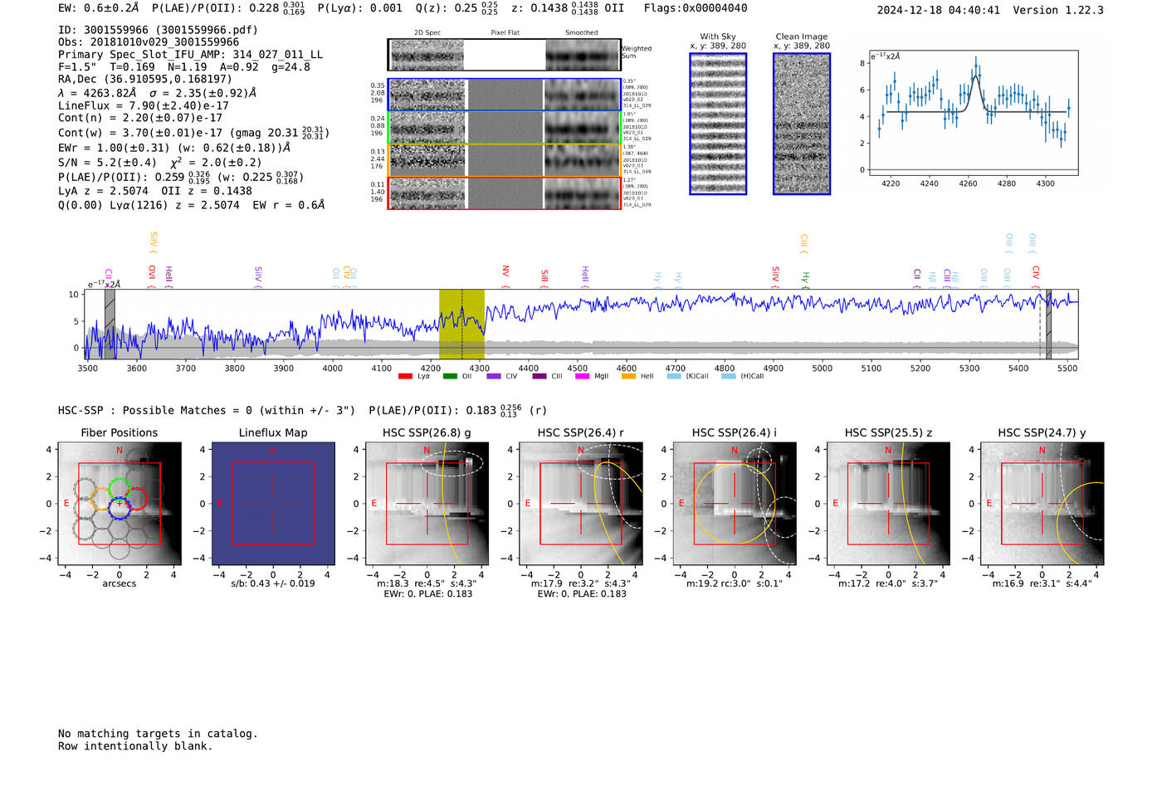Click the Obs: 20181010v029_3001559966 line
1162x791 pixels.
click(149, 42)
